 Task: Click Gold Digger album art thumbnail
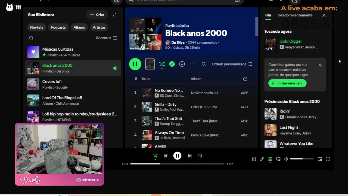[x=271, y=44]
